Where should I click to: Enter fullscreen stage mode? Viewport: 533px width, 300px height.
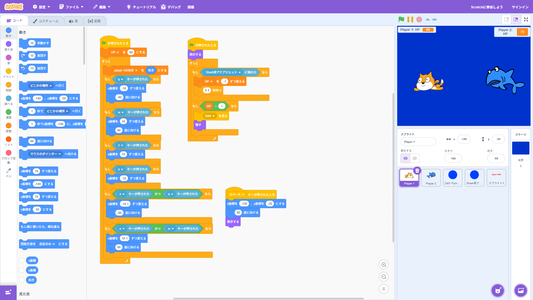[x=526, y=19]
